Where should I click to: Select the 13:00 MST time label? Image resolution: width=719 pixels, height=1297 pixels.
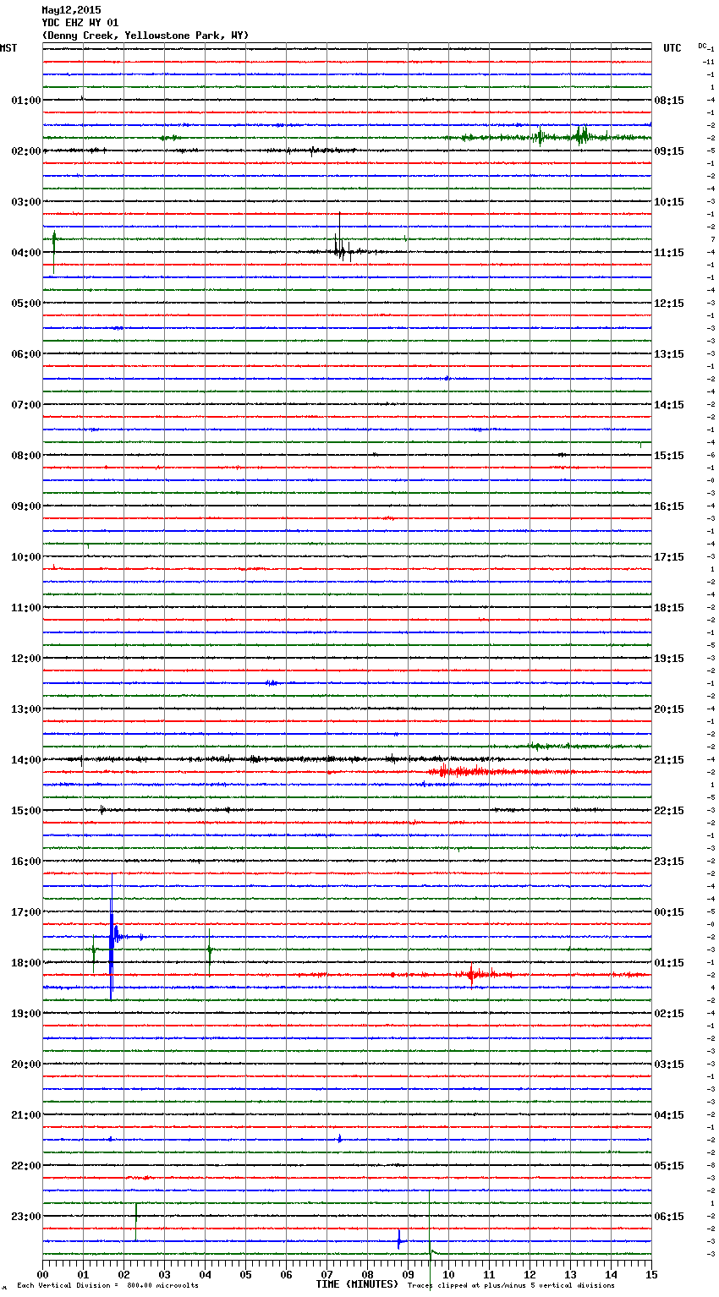25,709
